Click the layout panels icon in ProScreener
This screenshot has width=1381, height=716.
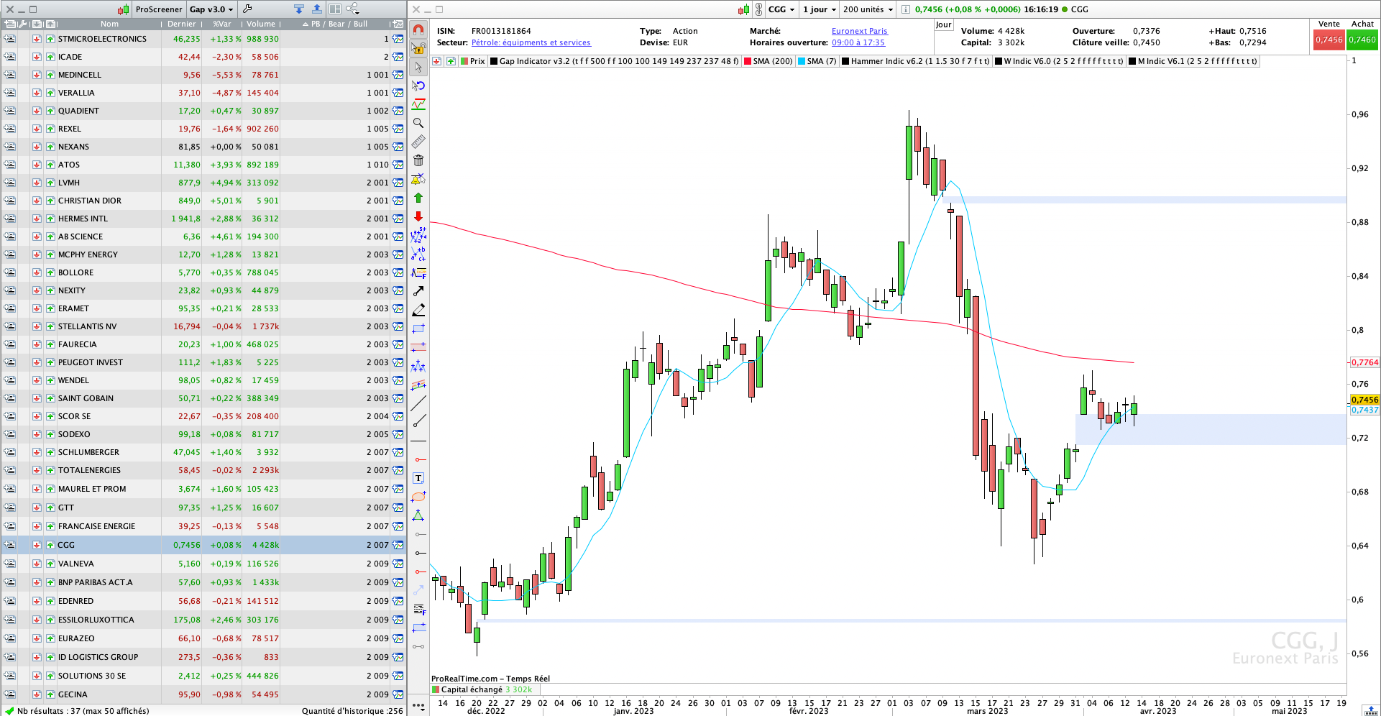335,9
